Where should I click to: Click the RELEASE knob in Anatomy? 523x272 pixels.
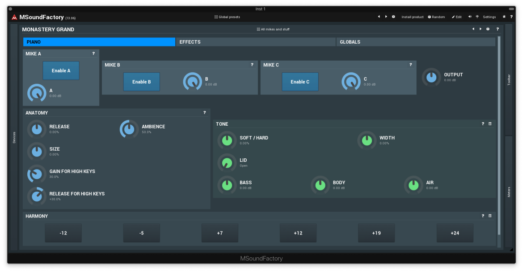37,129
